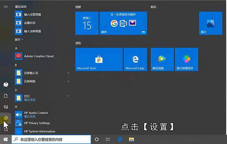Open the Microsoft Store tile
Screen dimensions: 227x144
tap(99, 59)
